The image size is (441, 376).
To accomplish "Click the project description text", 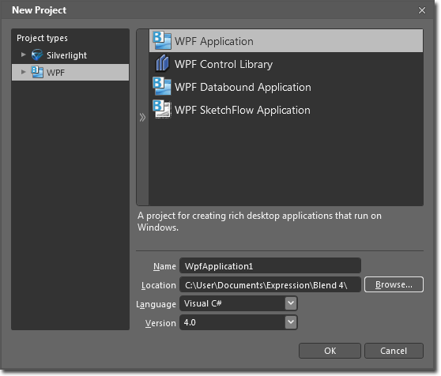I will (x=259, y=221).
